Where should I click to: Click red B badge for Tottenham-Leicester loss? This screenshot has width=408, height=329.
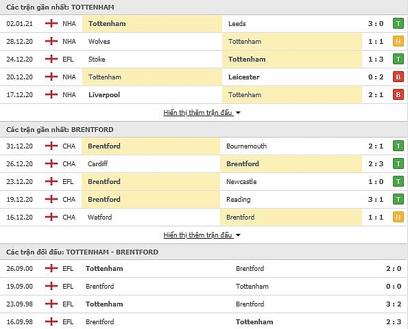click(x=398, y=77)
